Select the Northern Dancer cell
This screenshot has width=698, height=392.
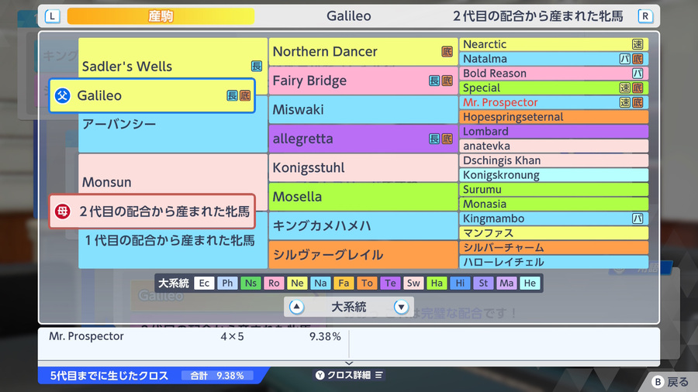click(x=363, y=52)
